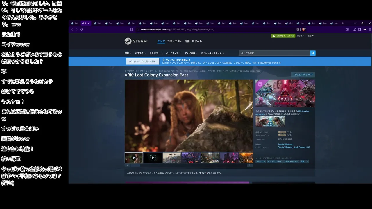Click the green Steamをインストール button
Viewport: 372px width, 209px height.
pyautogui.click(x=283, y=36)
